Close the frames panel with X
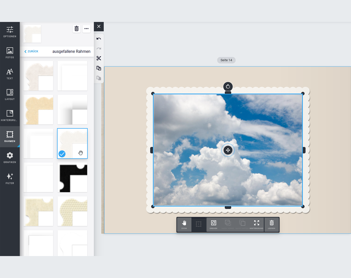The image size is (351, 278). [x=99, y=26]
